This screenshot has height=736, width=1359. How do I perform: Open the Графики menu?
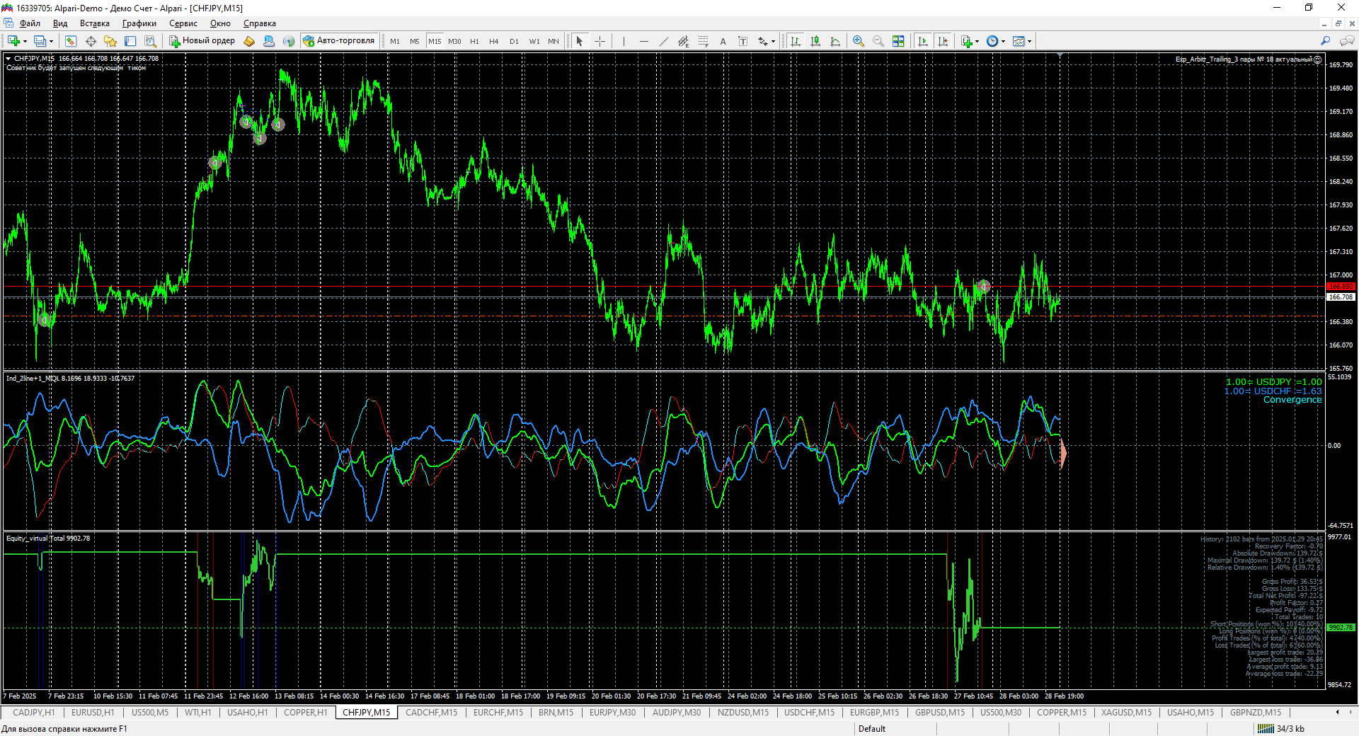pos(139,23)
